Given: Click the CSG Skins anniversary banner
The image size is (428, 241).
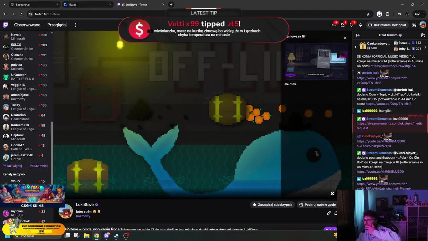Looking at the screenshot, I should [x=32, y=196].
